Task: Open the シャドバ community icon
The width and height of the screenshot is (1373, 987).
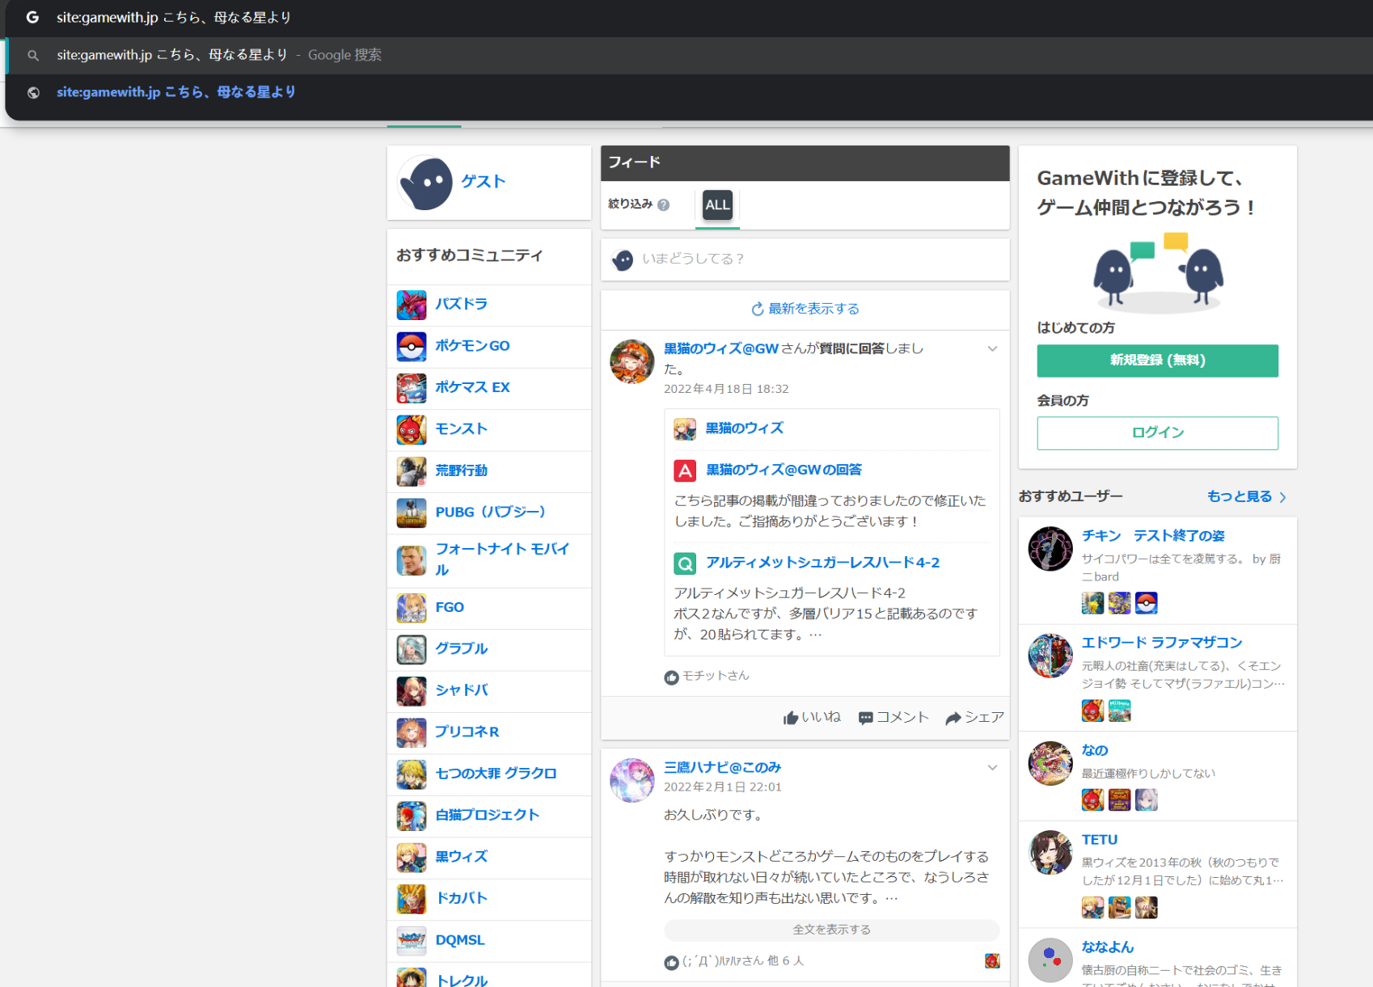Action: pos(412,691)
